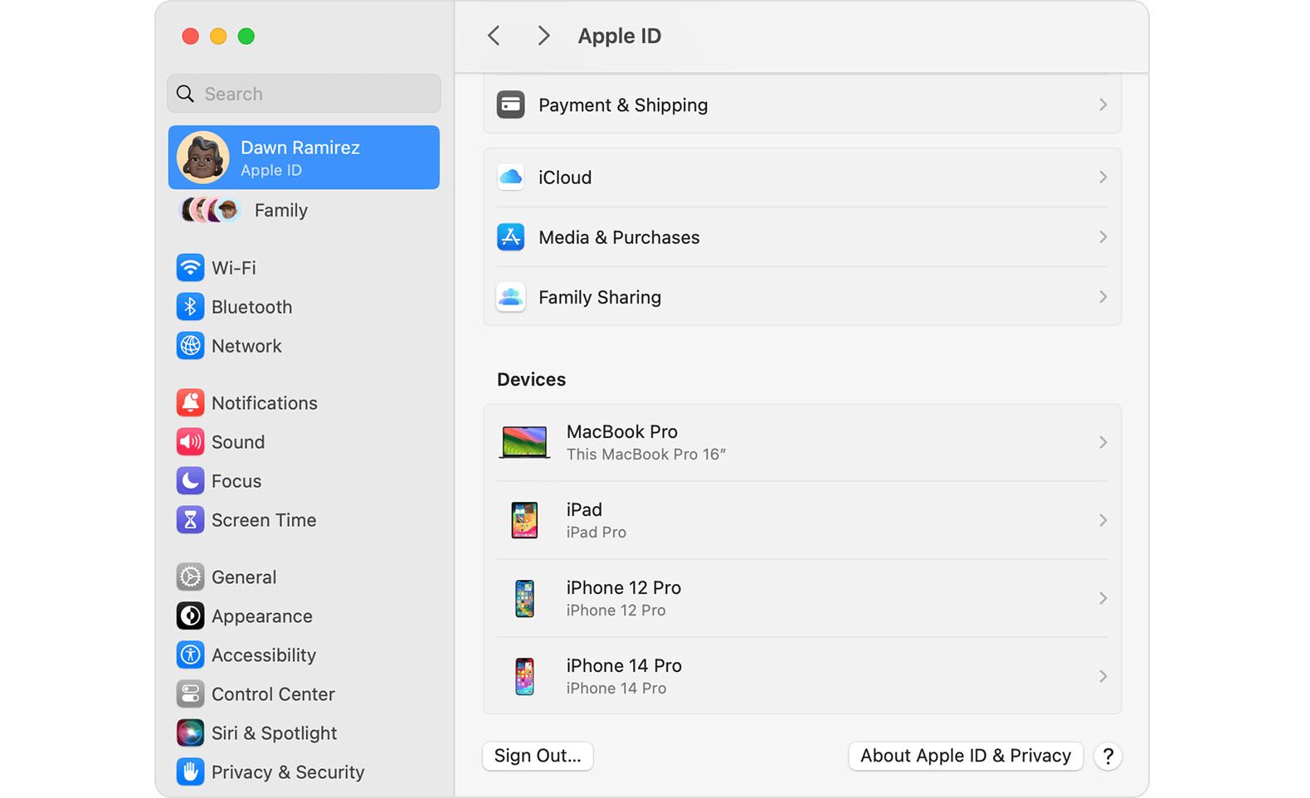Click the Family member avatars group
This screenshot has width=1310, height=798.
(x=210, y=210)
